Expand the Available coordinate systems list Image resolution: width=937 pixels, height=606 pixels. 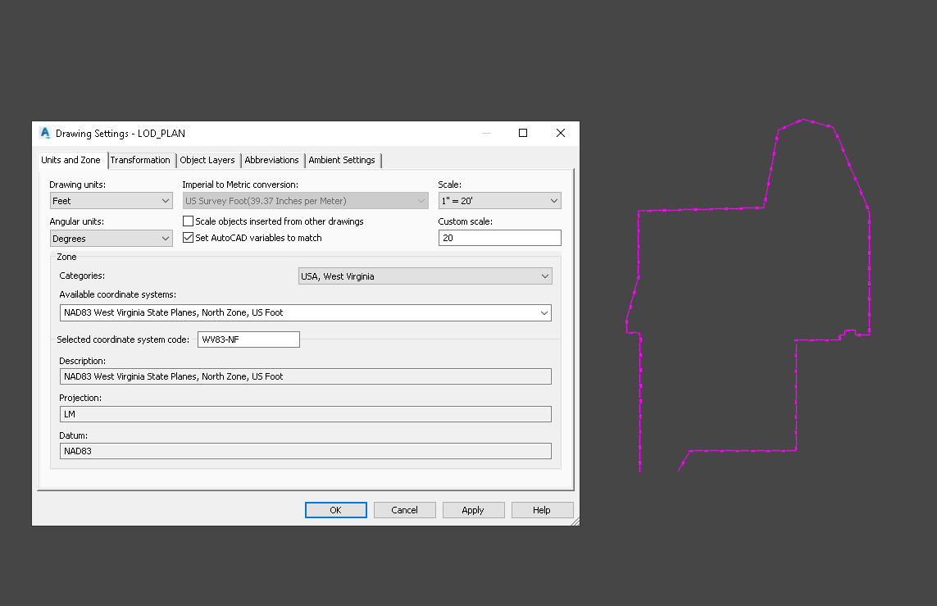point(543,312)
